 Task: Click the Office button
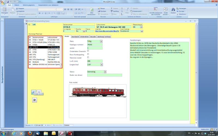[3, 2]
